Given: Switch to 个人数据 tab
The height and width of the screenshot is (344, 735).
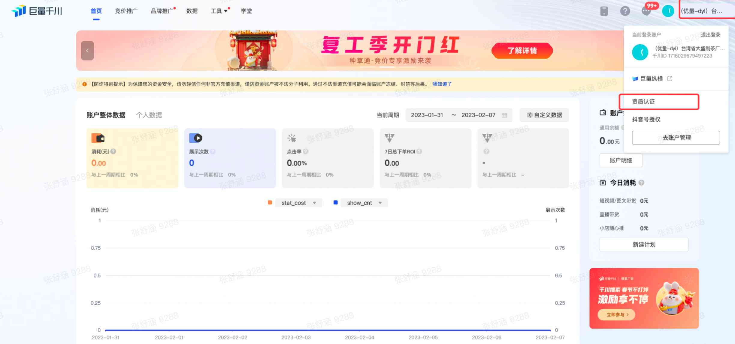Looking at the screenshot, I should (149, 115).
